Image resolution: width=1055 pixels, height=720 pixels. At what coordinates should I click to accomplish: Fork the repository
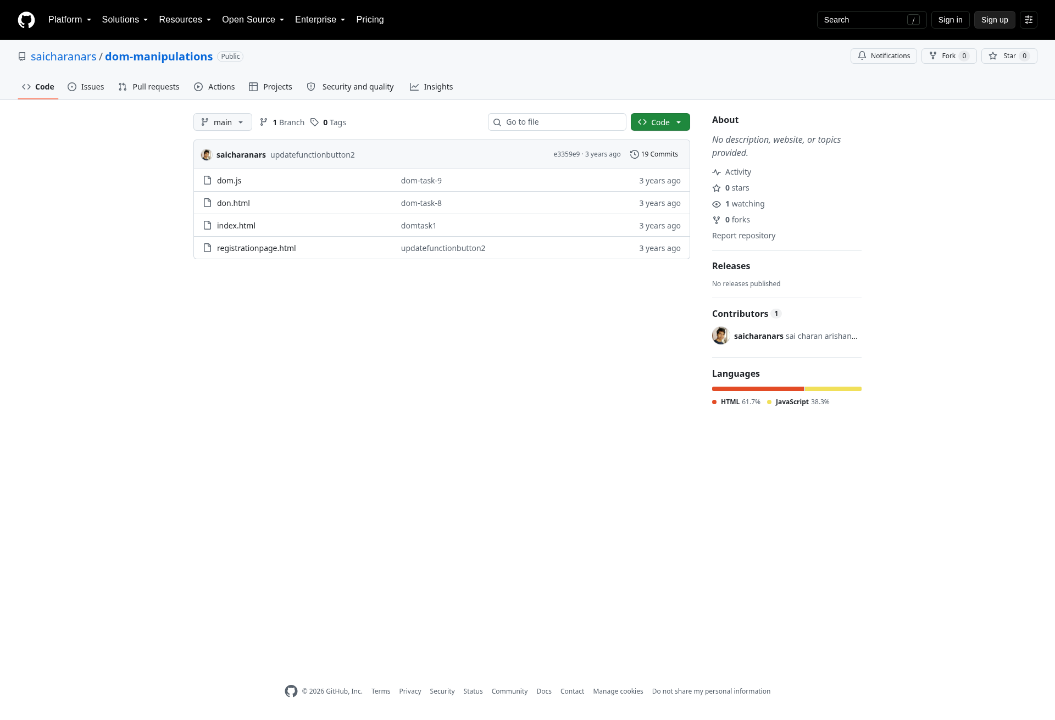(949, 56)
